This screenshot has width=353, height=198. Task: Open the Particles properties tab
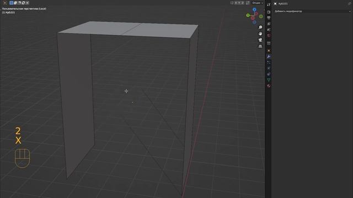(x=269, y=62)
